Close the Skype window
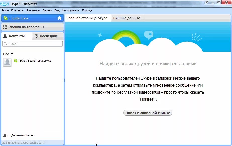The image size is (232, 146). [x=226, y=2]
